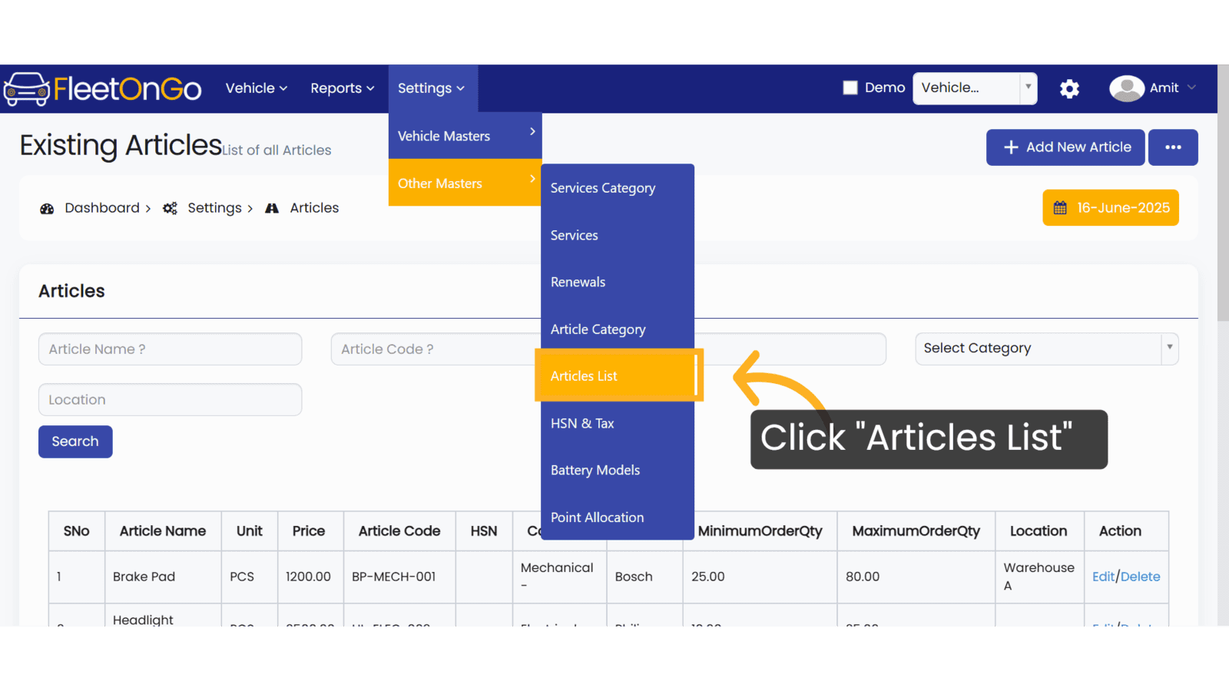Screen dimensions: 1229x691
Task: Go to Settings breadcrumb link
Action: [214, 208]
